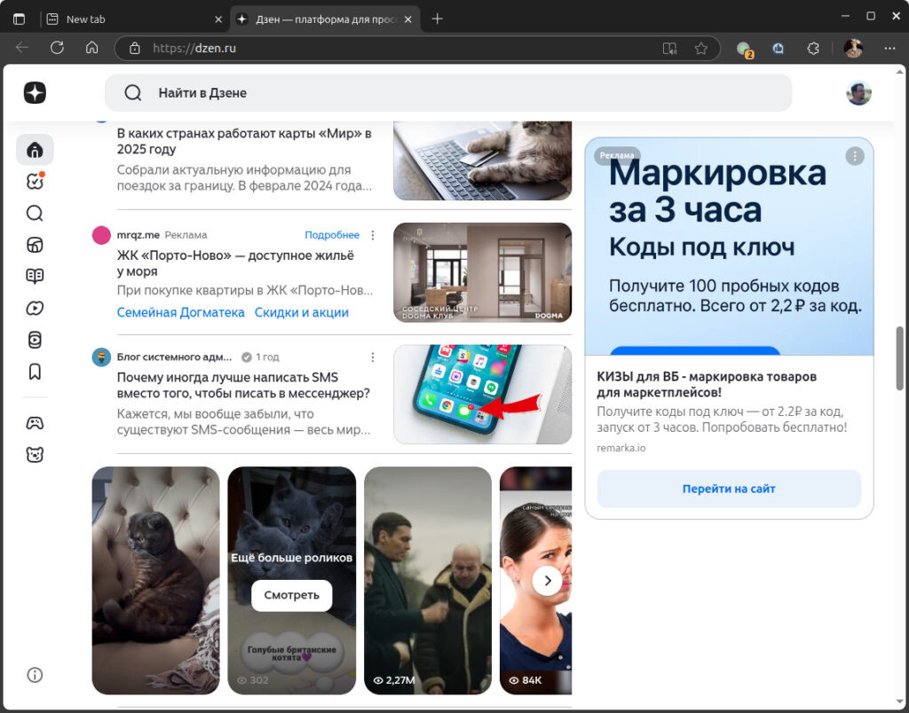This screenshot has height=713, width=909.
Task: Open the Home feed icon in sidebar
Action: click(35, 149)
